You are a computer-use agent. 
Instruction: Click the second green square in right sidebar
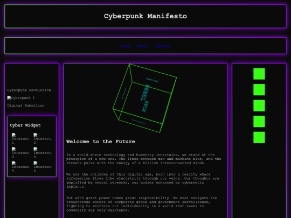[x=259, y=90]
